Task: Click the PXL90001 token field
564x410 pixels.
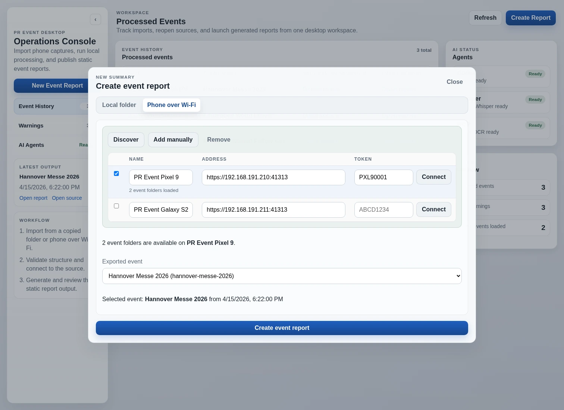Action: [x=383, y=177]
